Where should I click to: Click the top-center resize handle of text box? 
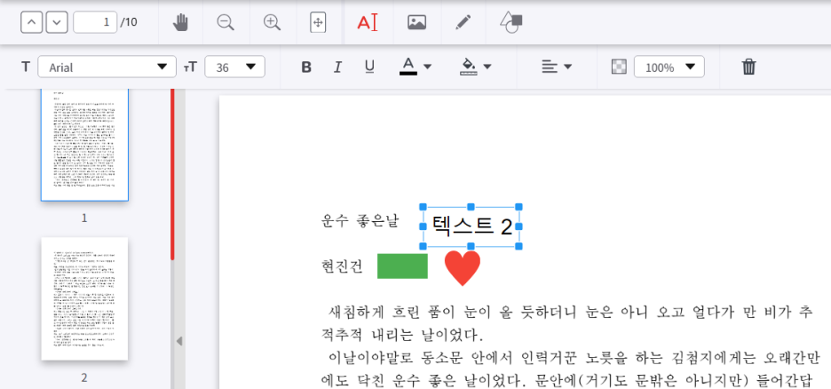tap(471, 207)
